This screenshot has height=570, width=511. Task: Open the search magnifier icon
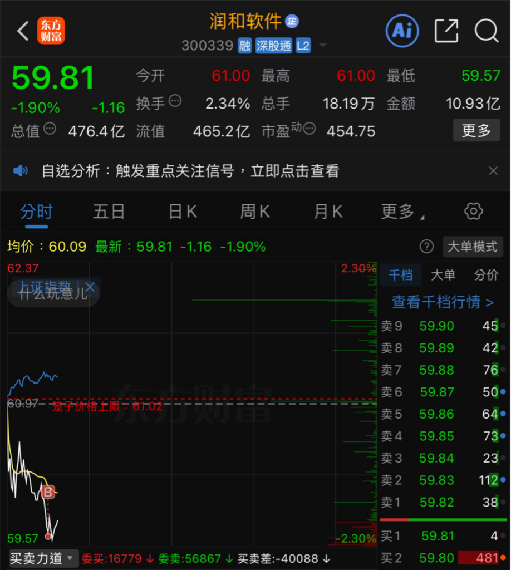(487, 31)
